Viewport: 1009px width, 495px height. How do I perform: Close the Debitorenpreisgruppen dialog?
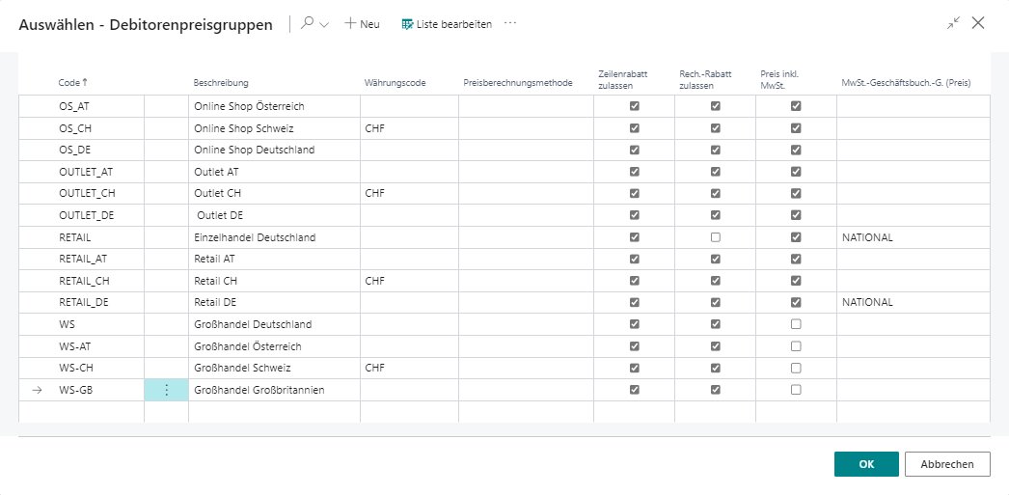pos(978,23)
